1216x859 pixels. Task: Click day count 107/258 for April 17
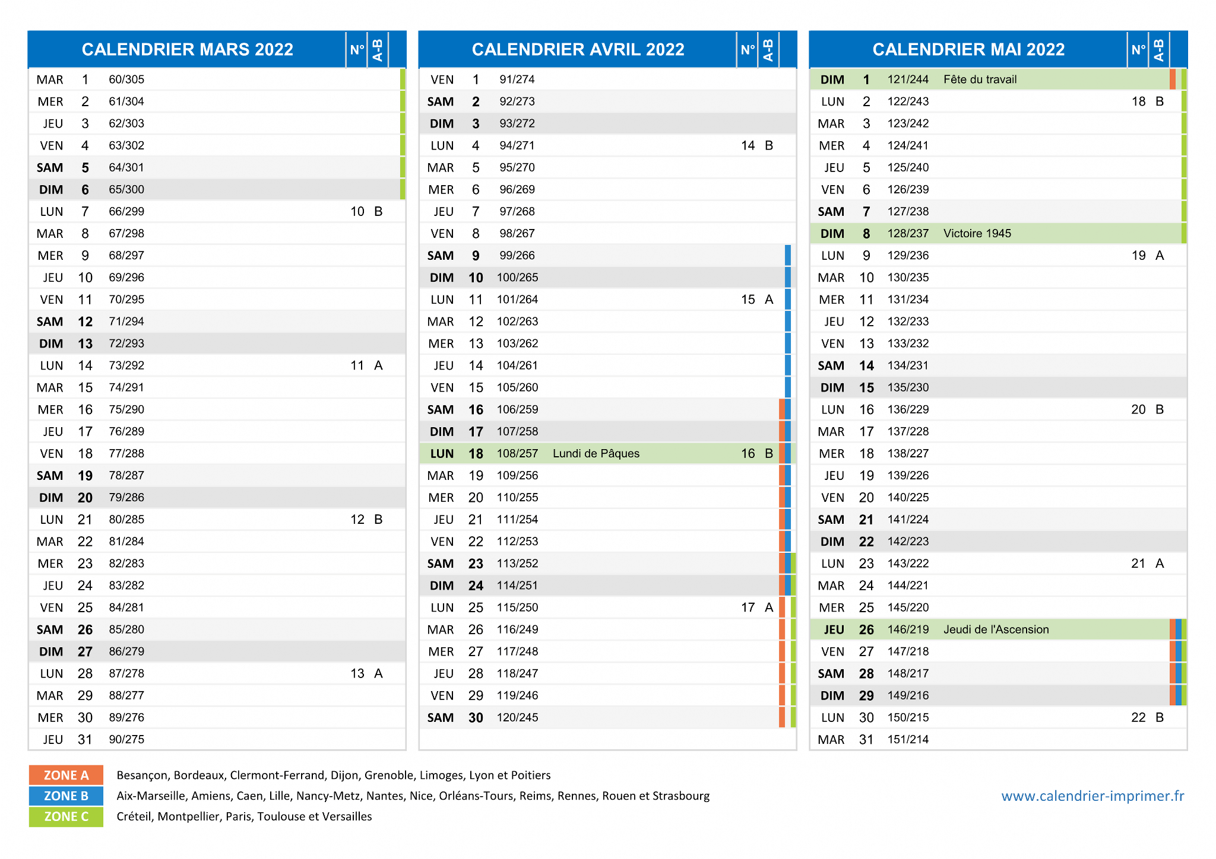[x=517, y=431]
